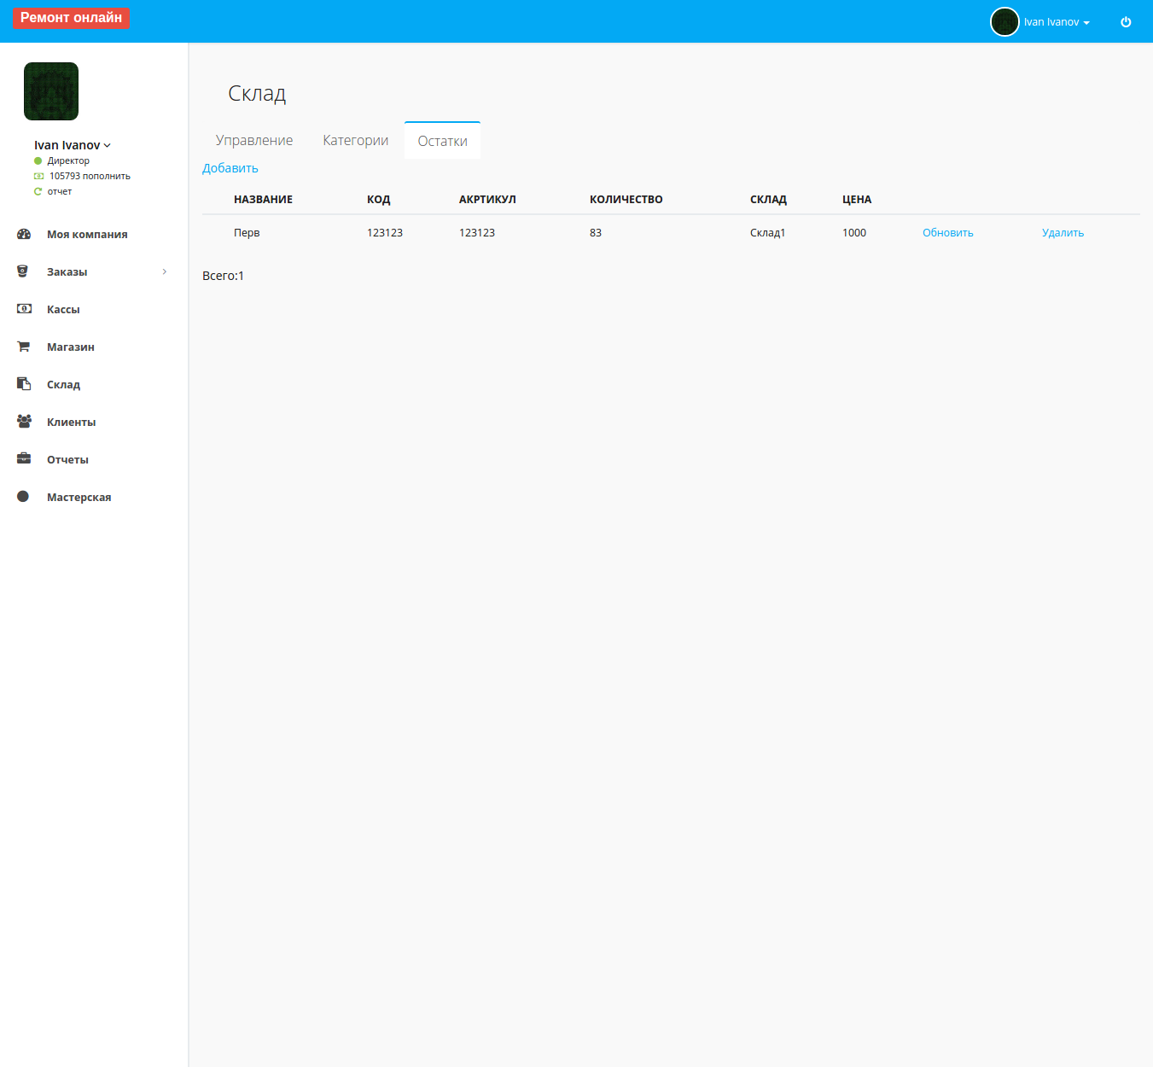1153x1067 pixels.
Task: Click sidebar profile avatar image
Action: (x=51, y=91)
